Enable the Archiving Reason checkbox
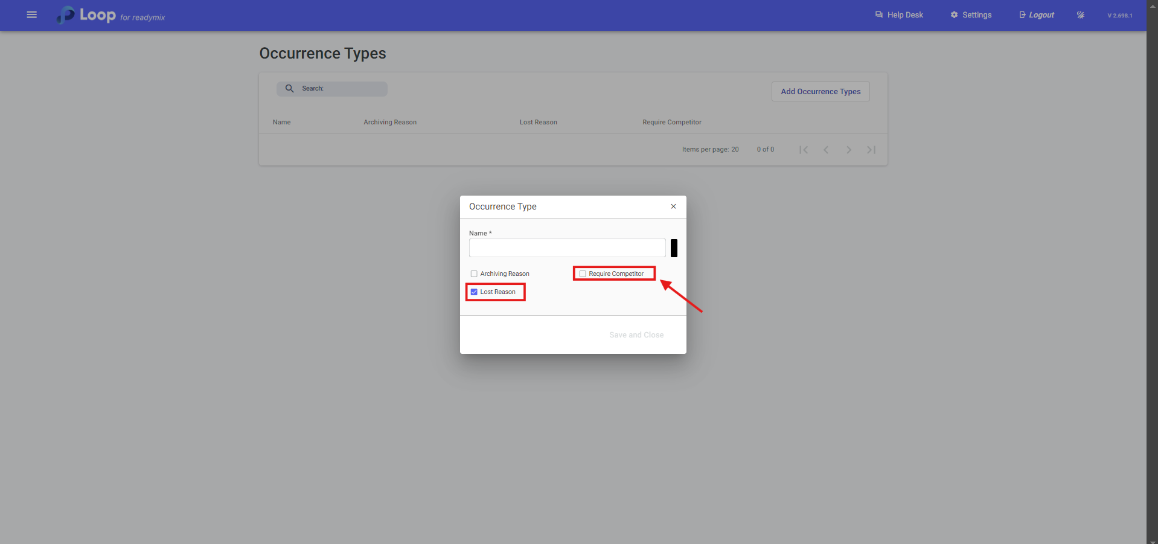This screenshot has width=1158, height=544. click(474, 274)
